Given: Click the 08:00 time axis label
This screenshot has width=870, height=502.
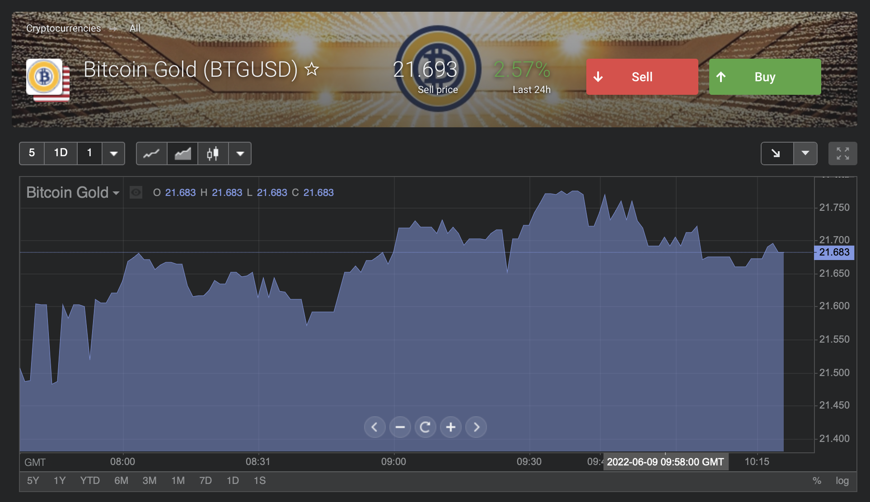Looking at the screenshot, I should tap(122, 462).
